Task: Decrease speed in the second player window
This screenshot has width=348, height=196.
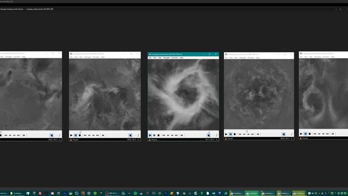Action: 89,135
